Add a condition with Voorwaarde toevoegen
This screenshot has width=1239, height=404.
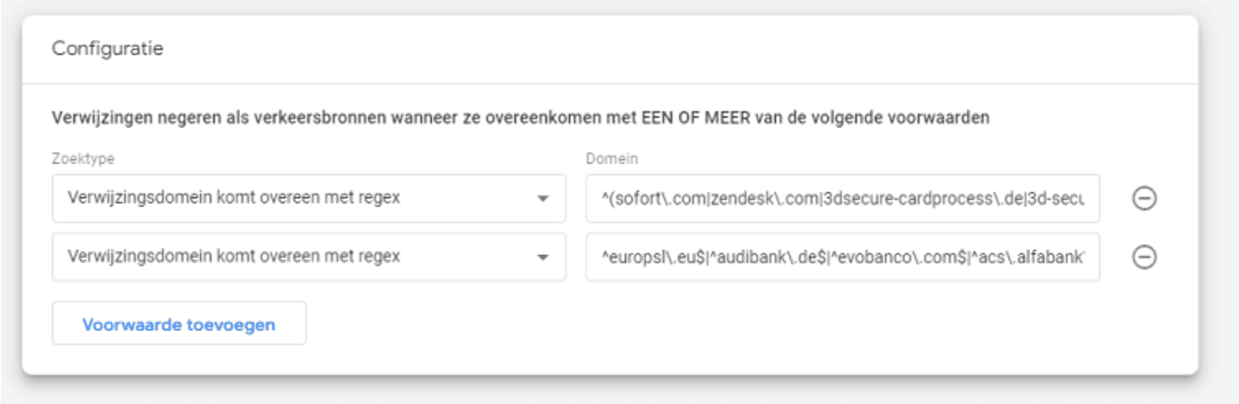tap(179, 323)
